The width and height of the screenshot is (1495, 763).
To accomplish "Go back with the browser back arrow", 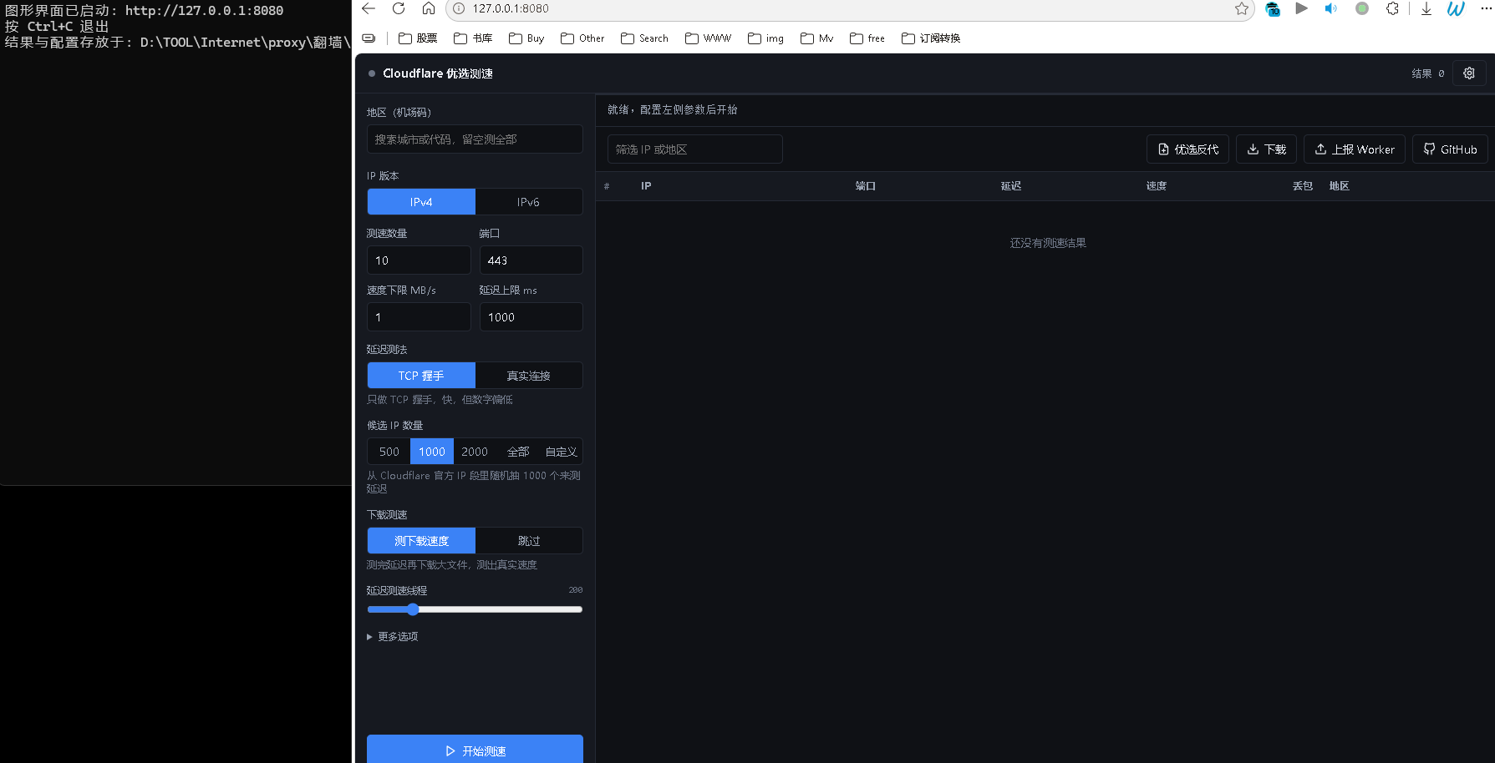I will coord(369,8).
